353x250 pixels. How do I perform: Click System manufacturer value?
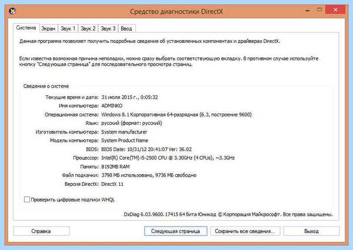(x=124, y=132)
